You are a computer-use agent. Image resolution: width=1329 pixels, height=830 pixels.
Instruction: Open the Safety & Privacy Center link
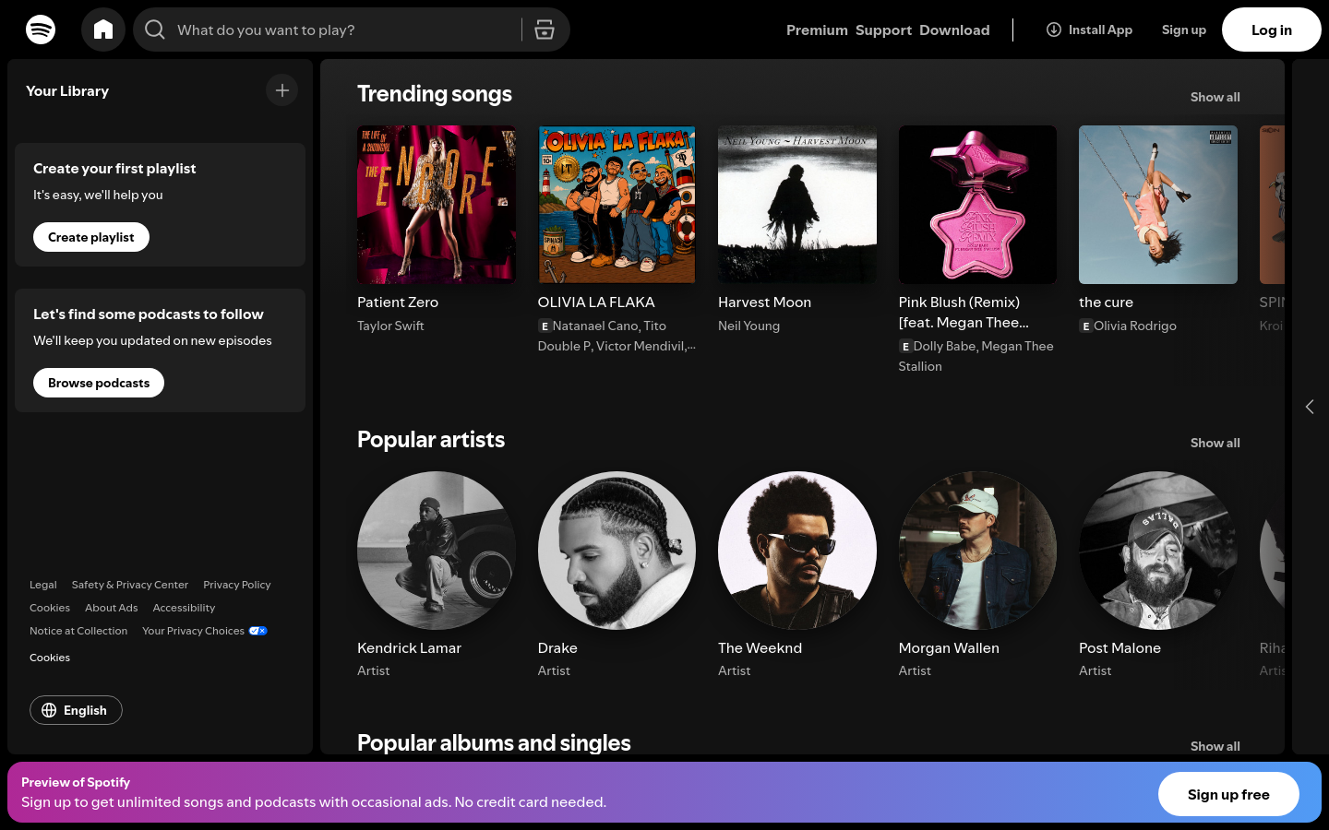click(130, 585)
